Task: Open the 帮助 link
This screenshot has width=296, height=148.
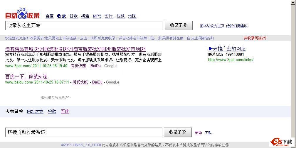Action: pos(199,133)
